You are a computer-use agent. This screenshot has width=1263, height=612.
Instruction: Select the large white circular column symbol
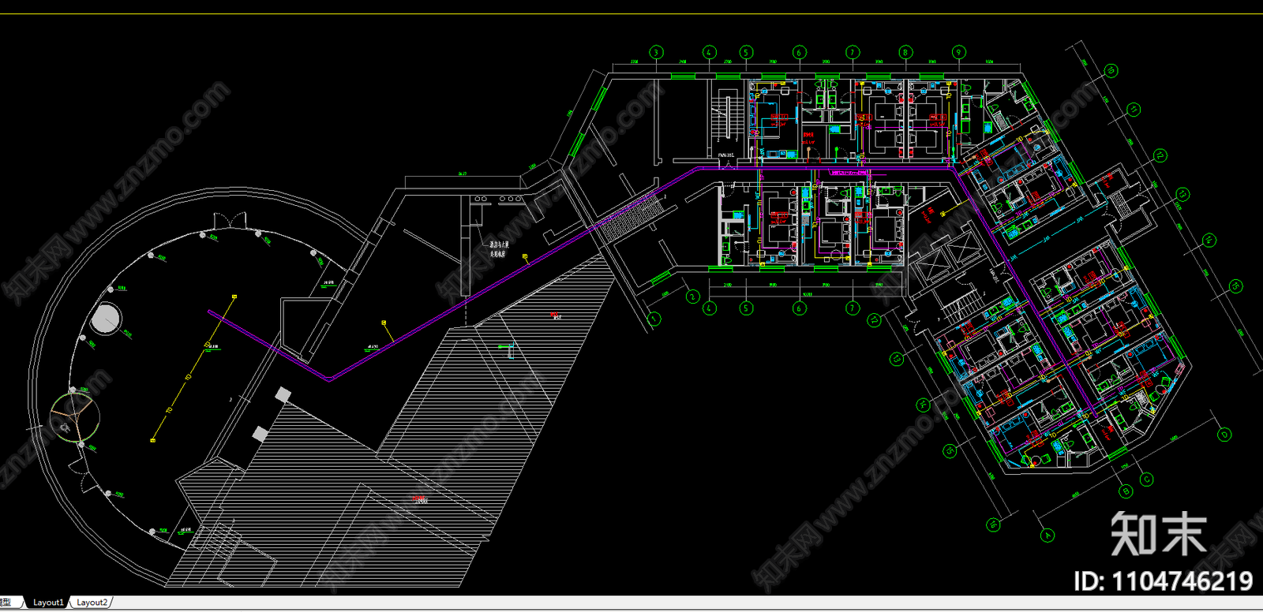pos(106,318)
